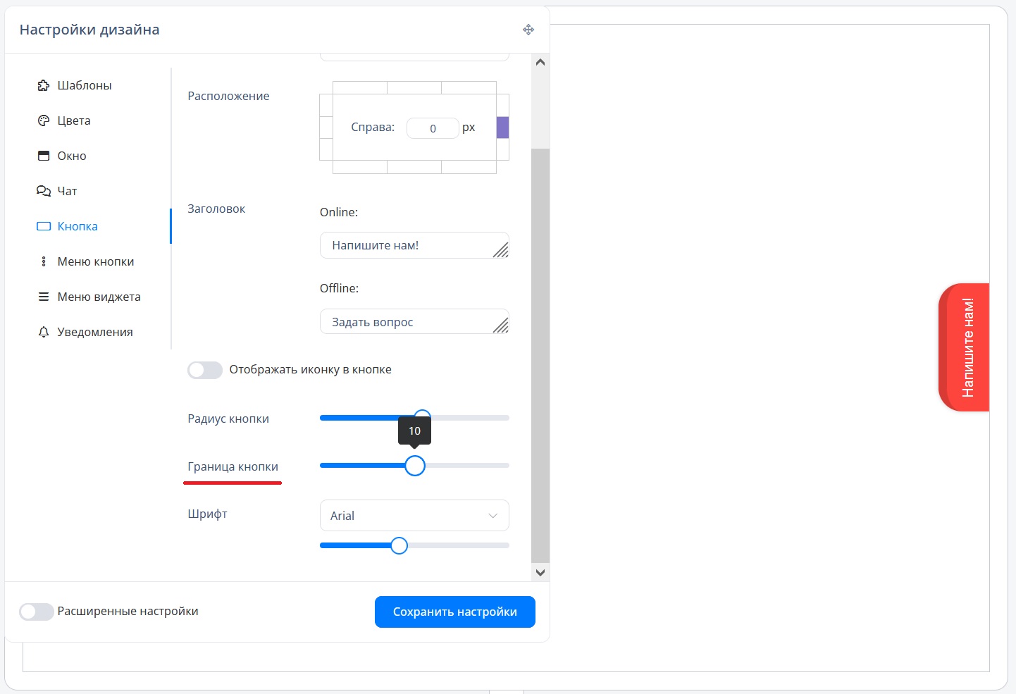
Task: Switch to the Меню виджета section
Action: tap(99, 297)
